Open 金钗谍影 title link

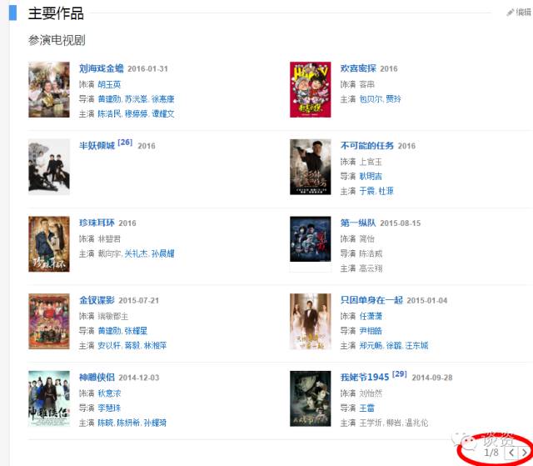[97, 300]
